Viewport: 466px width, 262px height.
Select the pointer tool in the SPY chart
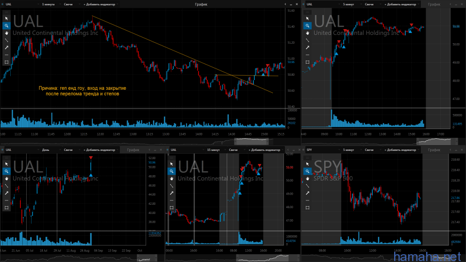click(x=308, y=164)
